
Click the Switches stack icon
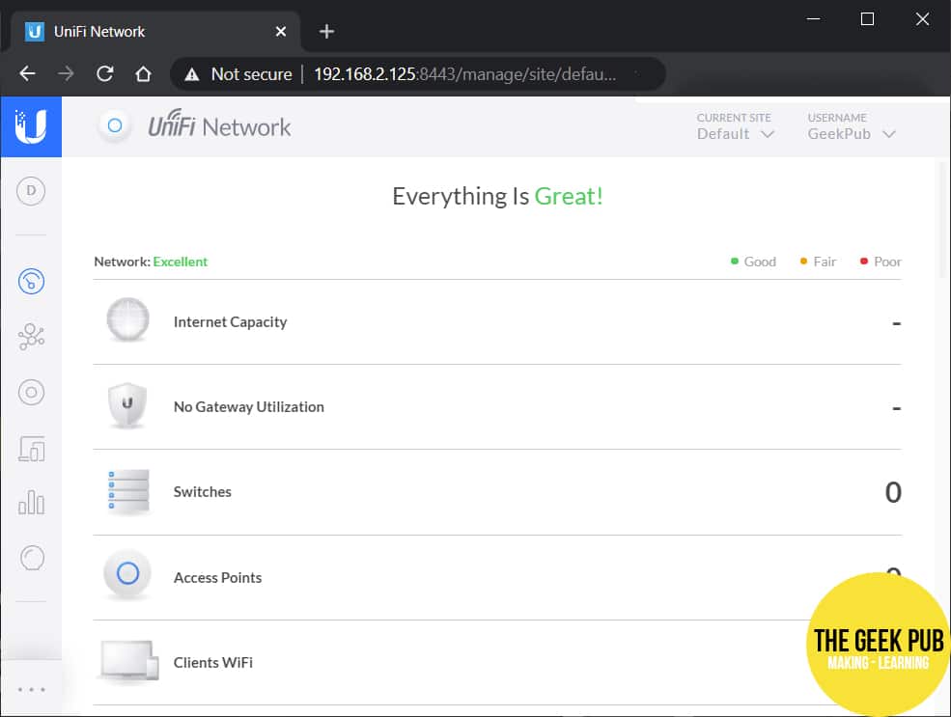coord(128,491)
